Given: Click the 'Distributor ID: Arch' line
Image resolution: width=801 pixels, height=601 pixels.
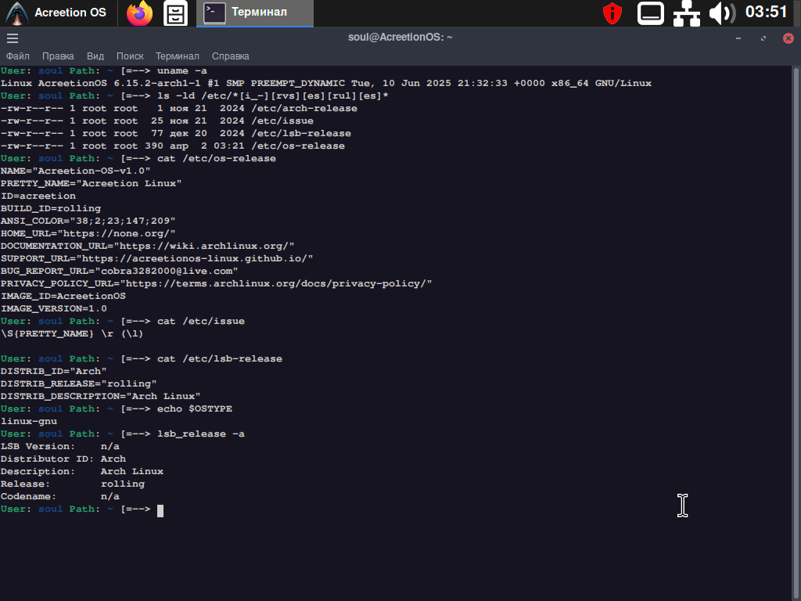Looking at the screenshot, I should [63, 459].
